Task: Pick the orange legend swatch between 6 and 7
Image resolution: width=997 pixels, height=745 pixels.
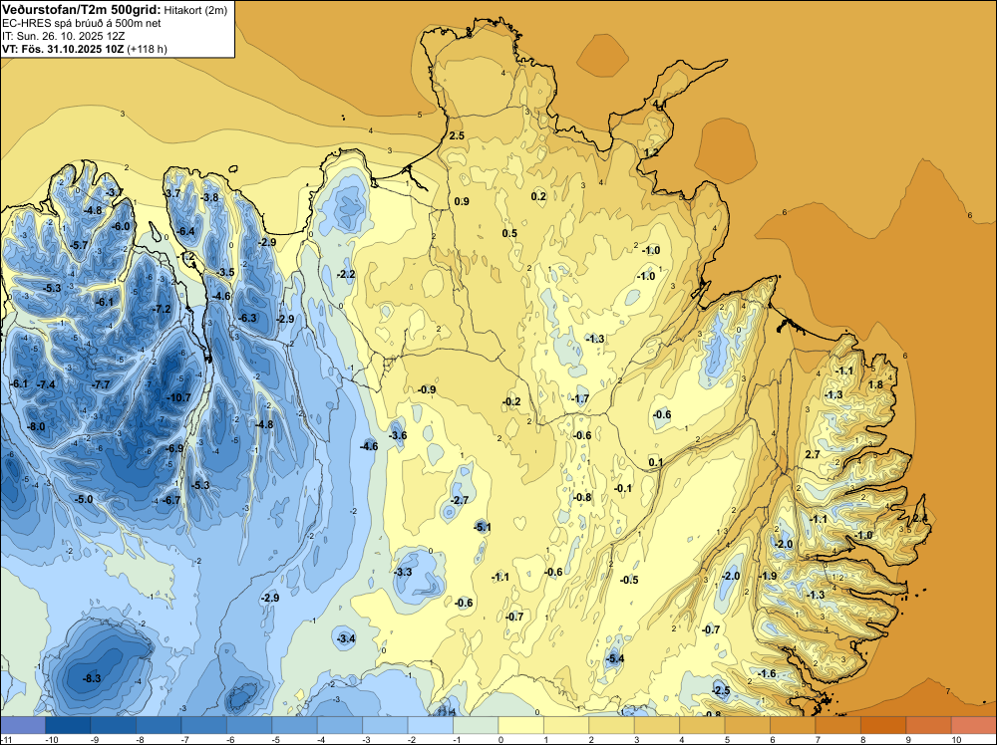Action: tap(793, 725)
